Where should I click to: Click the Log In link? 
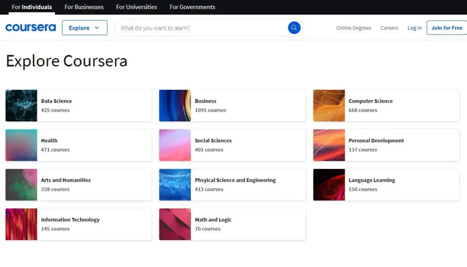pos(415,28)
